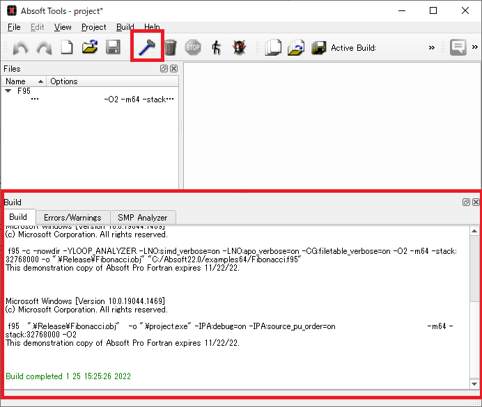Click the 'Build completed 1 25 15:25:26 2022' line
482x407 pixels.
pos(68,376)
